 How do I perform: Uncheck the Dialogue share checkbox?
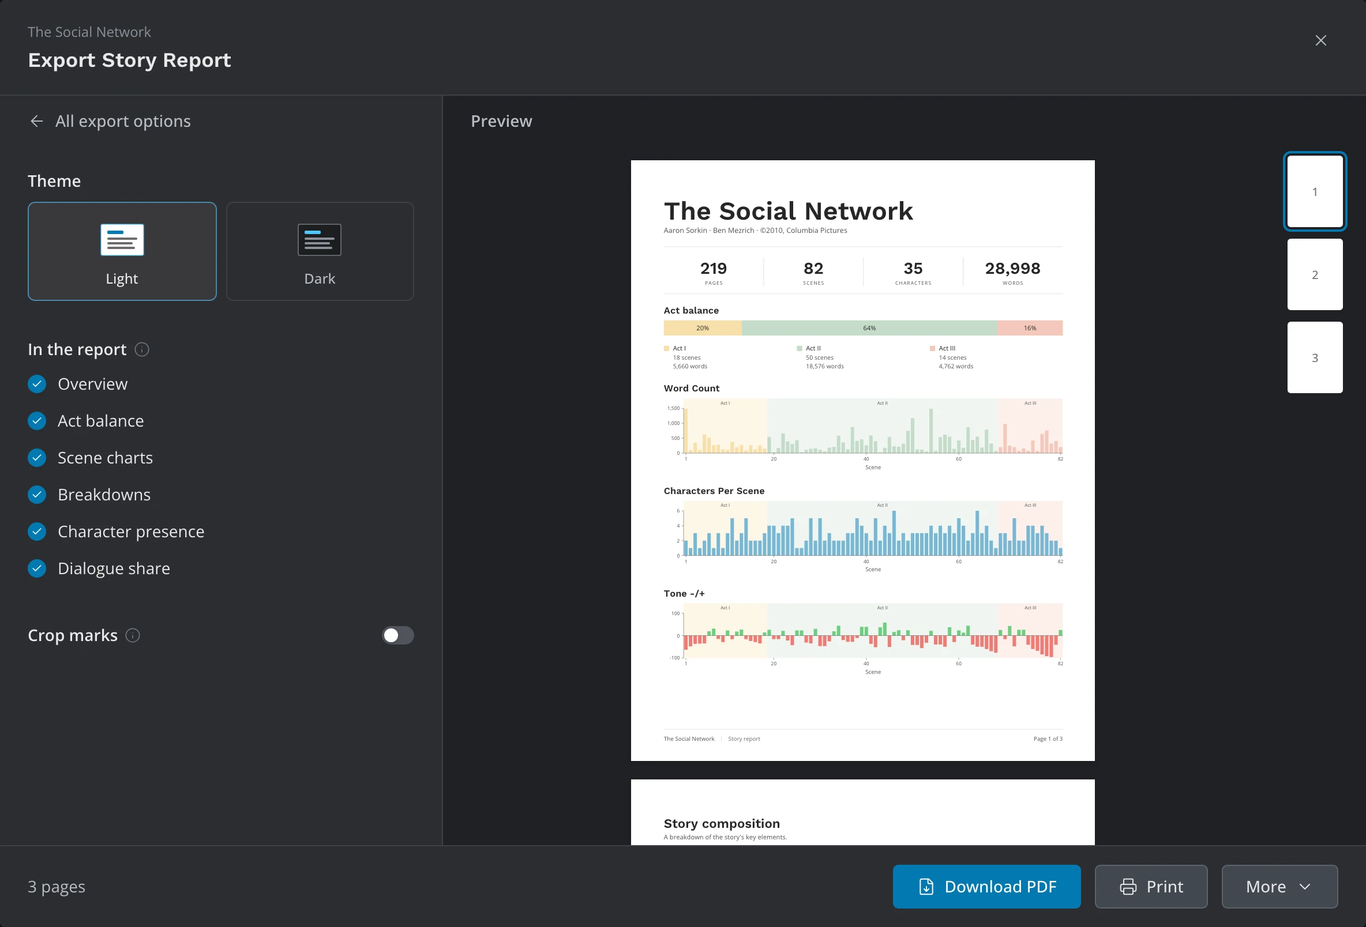(37, 568)
